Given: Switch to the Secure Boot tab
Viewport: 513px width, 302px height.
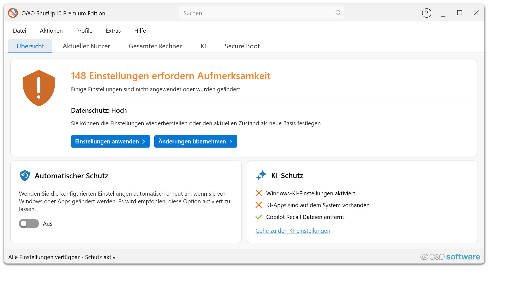Looking at the screenshot, I should (242, 46).
